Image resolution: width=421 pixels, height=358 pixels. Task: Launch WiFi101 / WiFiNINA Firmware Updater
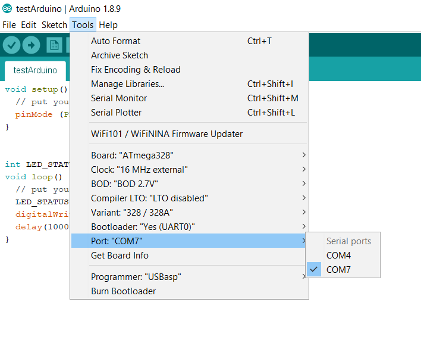click(x=189, y=133)
